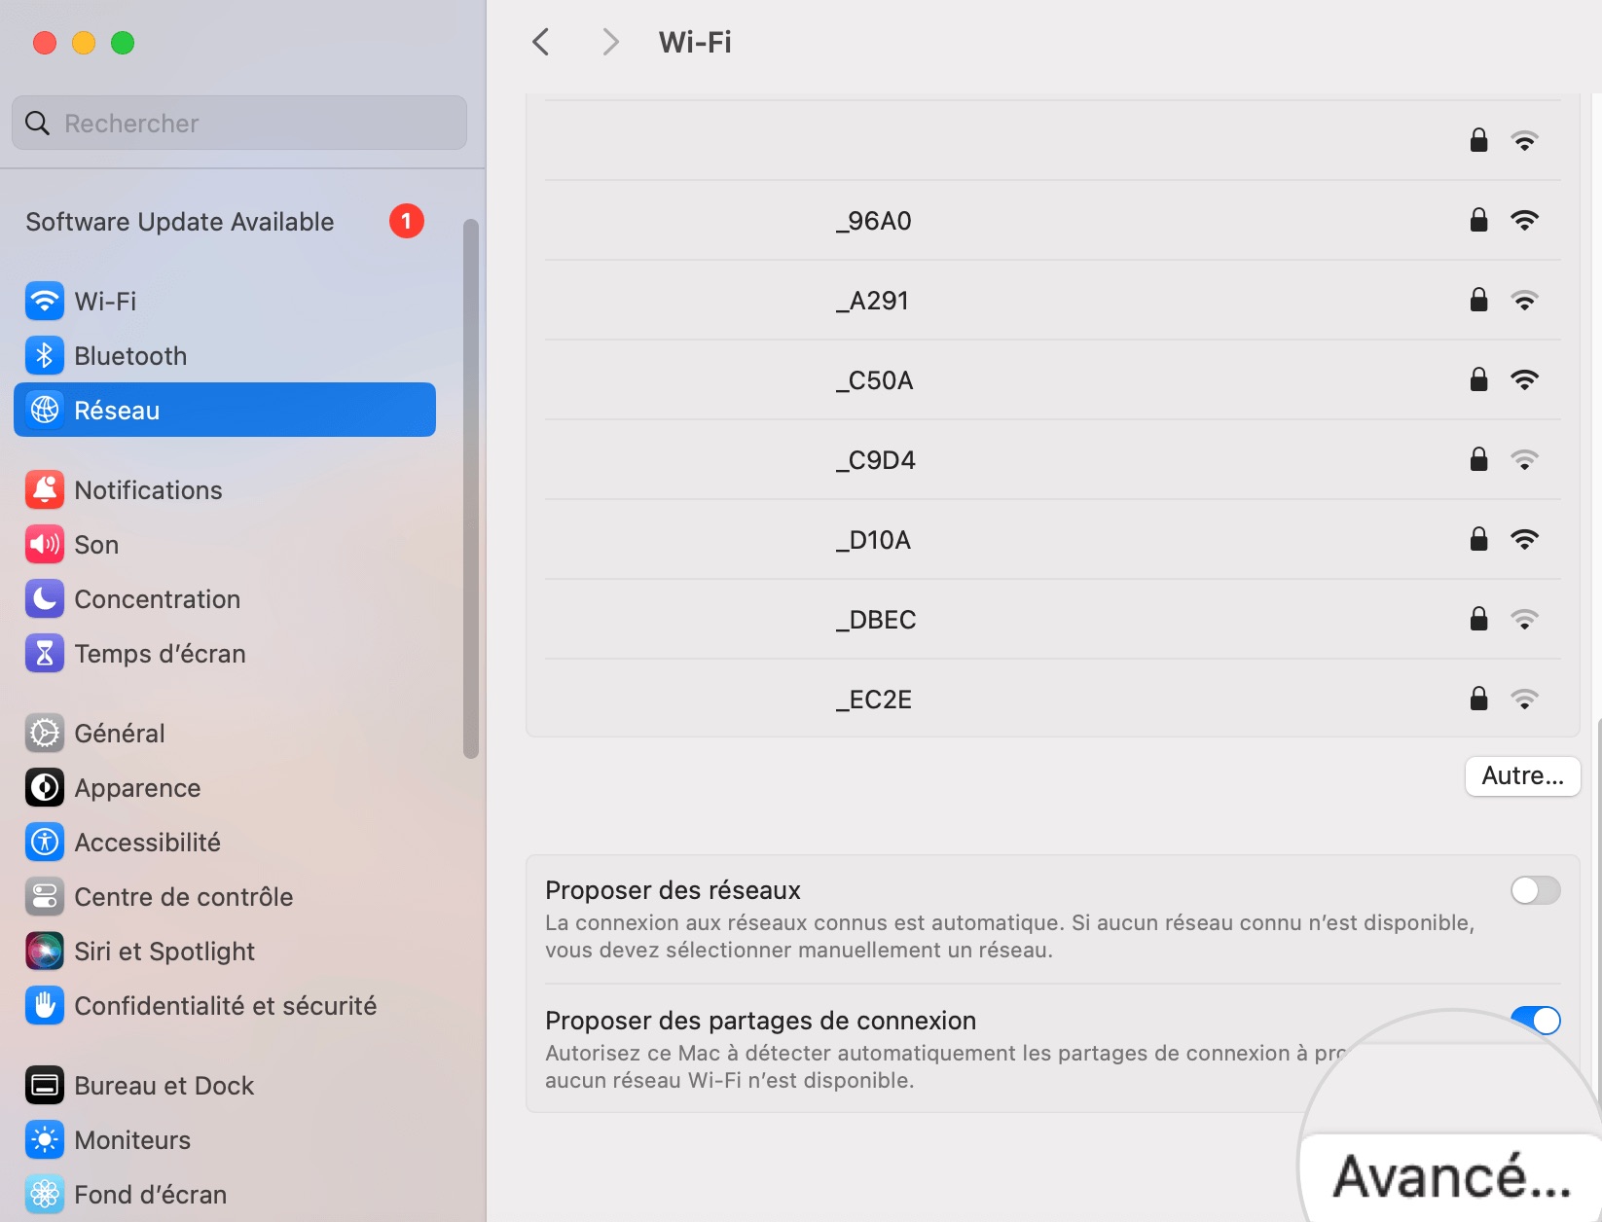Select Accessibilité label in sidebar
Screen dimensions: 1602x1222
(x=148, y=842)
